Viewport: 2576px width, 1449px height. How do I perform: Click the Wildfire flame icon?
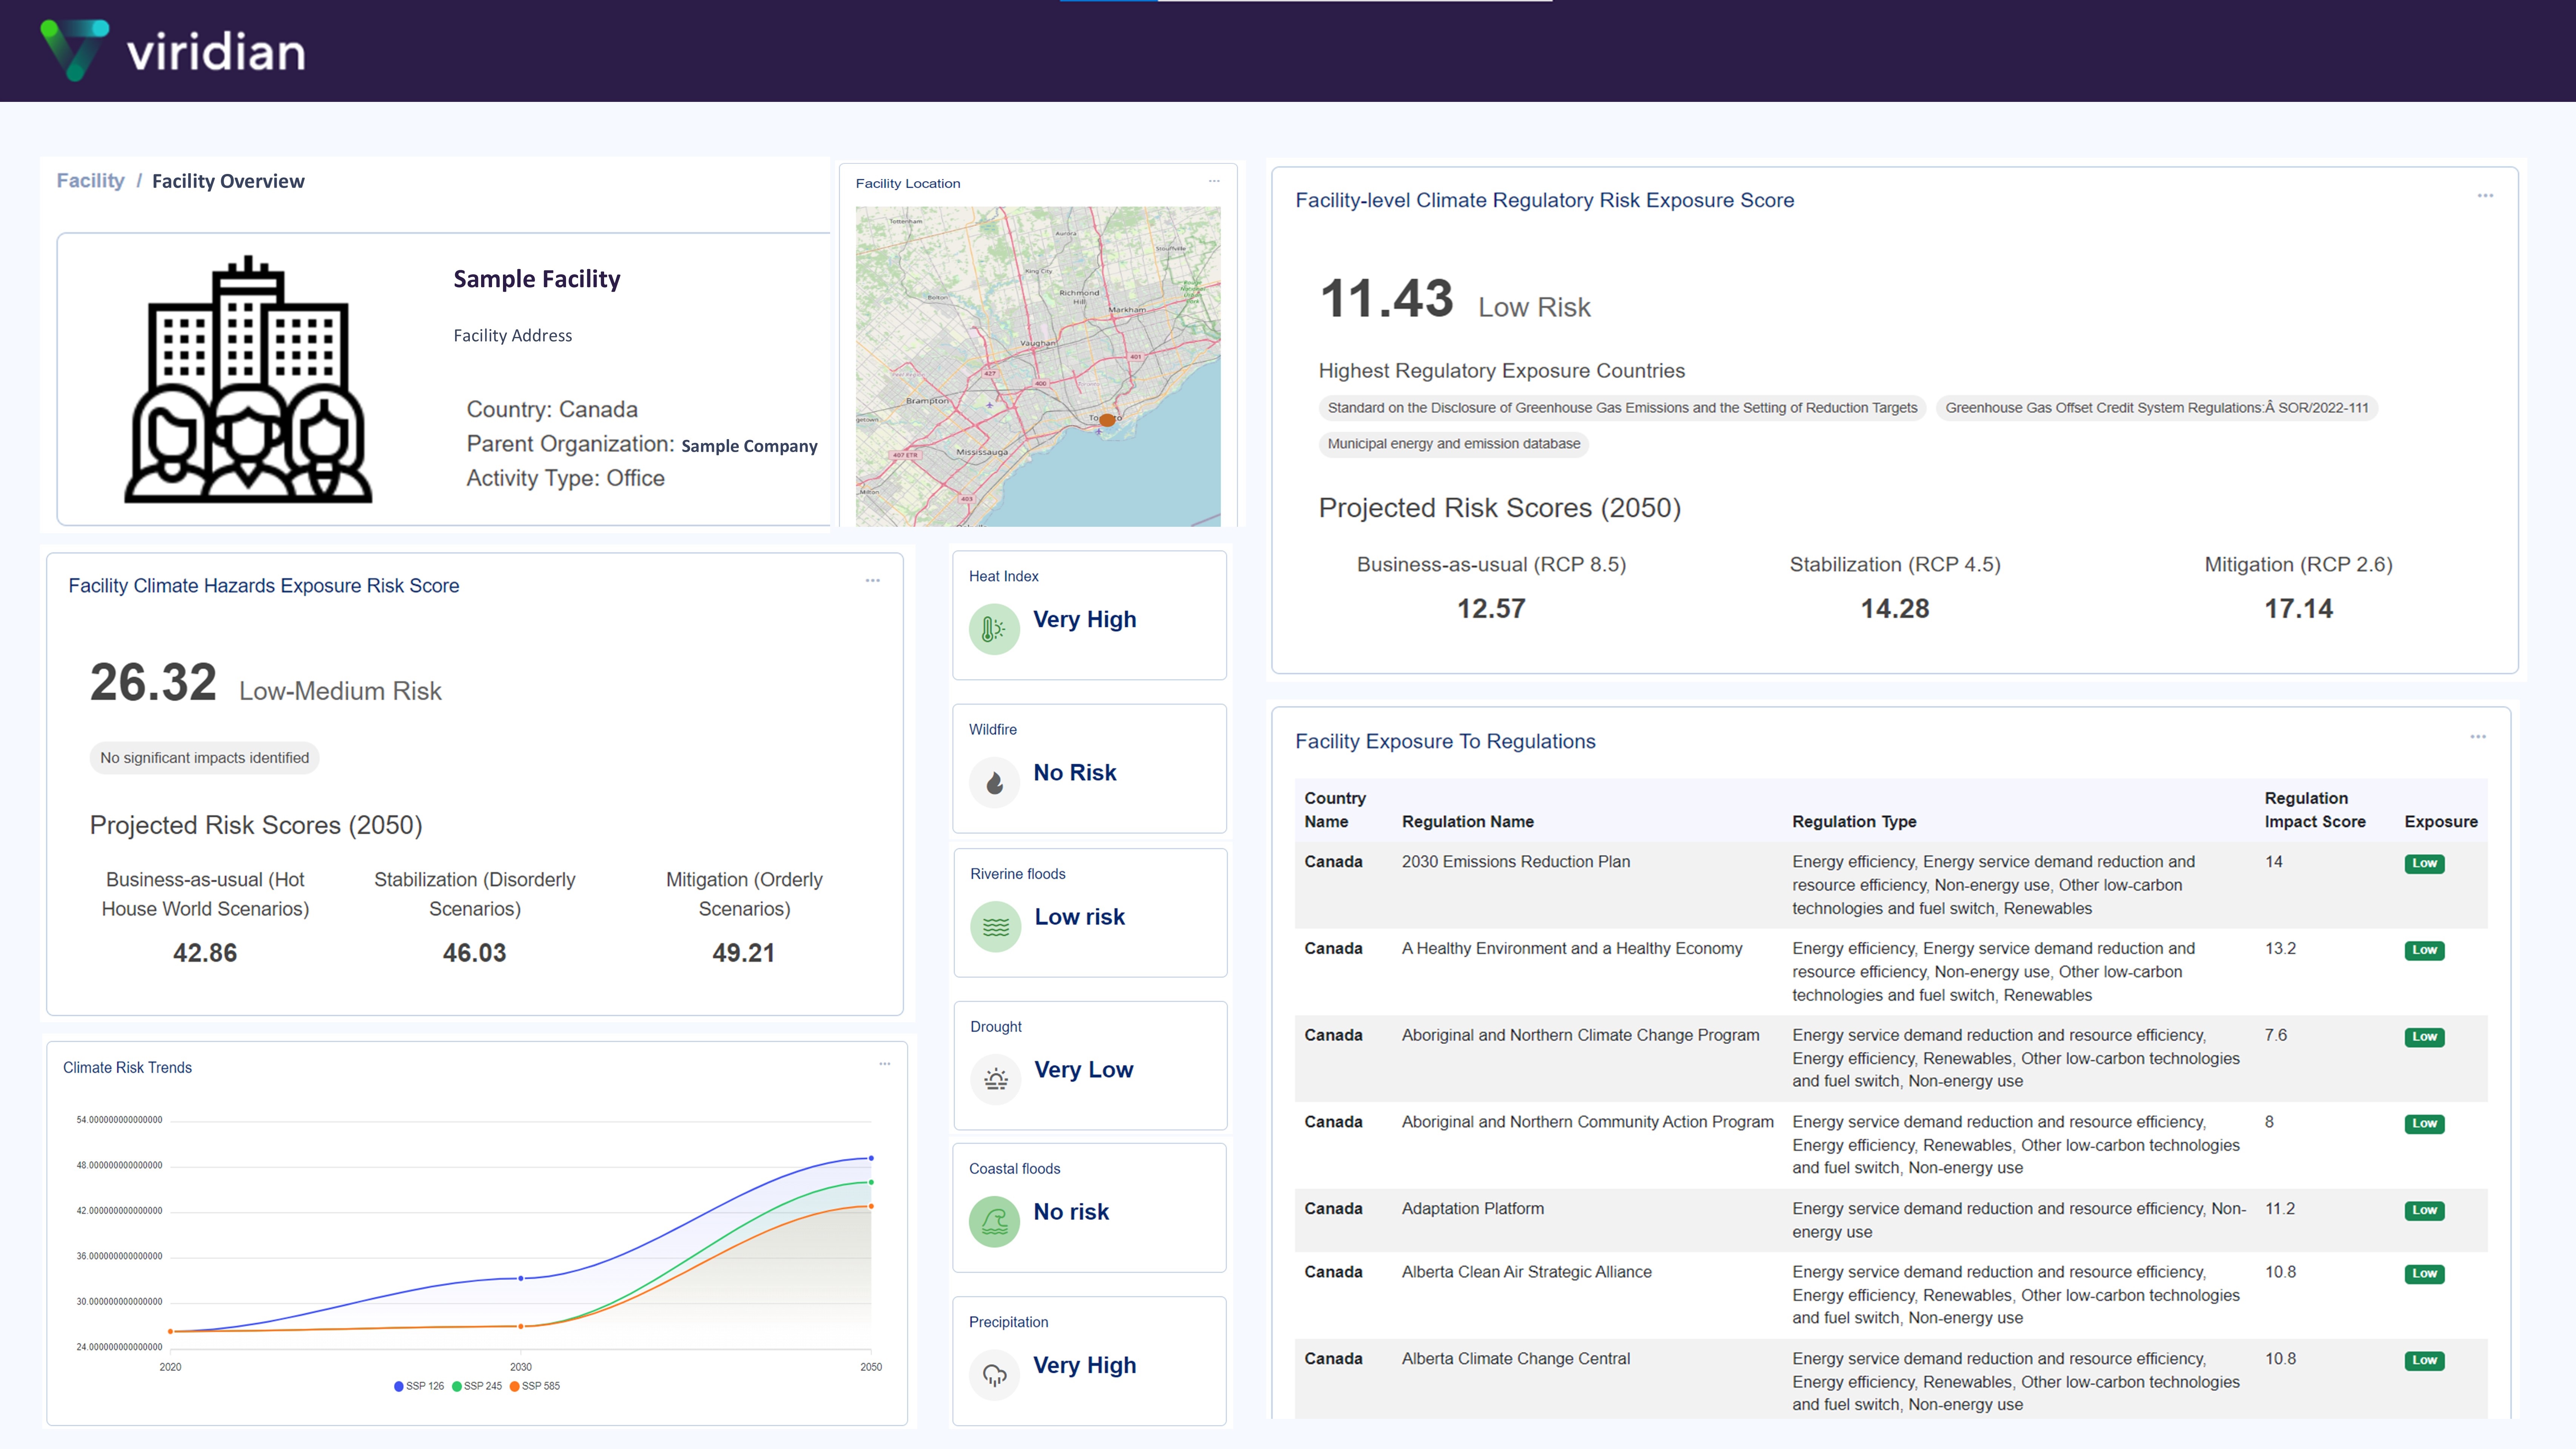pyautogui.click(x=994, y=783)
